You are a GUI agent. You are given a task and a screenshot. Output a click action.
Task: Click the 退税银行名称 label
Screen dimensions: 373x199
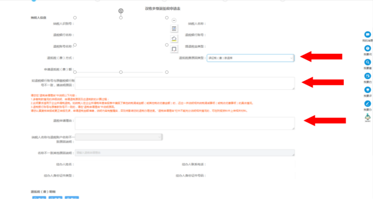(64, 35)
